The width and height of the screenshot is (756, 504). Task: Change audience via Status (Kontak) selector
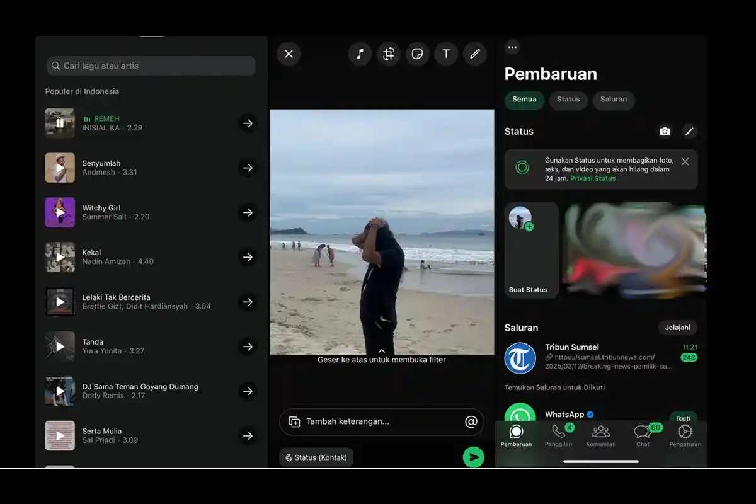[x=316, y=457]
